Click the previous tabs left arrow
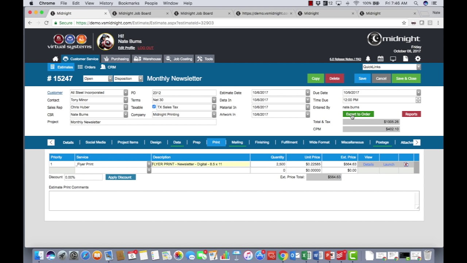Image resolution: width=467 pixels, height=263 pixels. pos(51,142)
